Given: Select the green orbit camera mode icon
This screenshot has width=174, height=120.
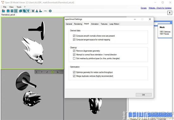Looking at the screenshot, I should point(53,72).
